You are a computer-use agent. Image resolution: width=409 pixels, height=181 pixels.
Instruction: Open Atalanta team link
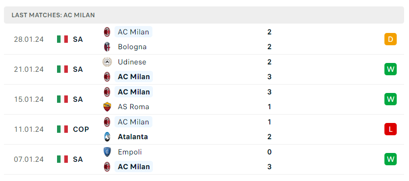133,137
